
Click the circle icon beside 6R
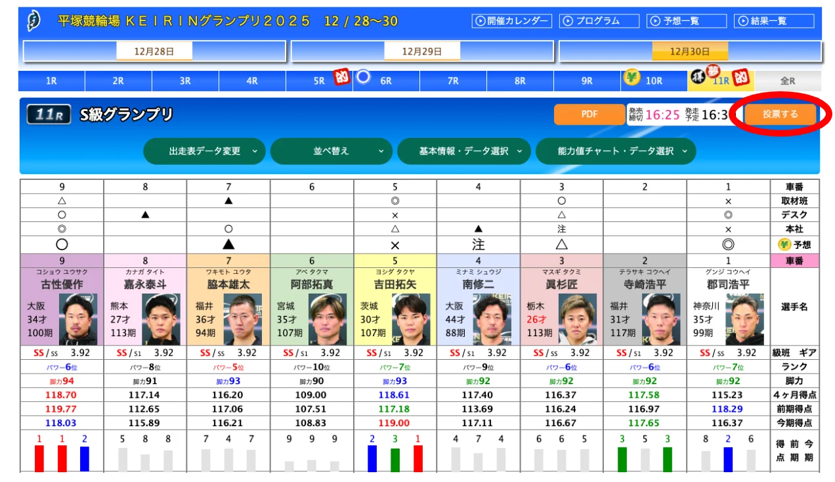tap(364, 77)
